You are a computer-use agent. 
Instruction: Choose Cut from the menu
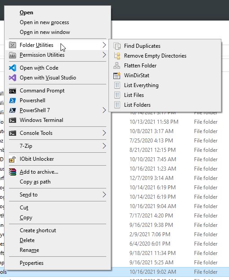(x=24, y=208)
